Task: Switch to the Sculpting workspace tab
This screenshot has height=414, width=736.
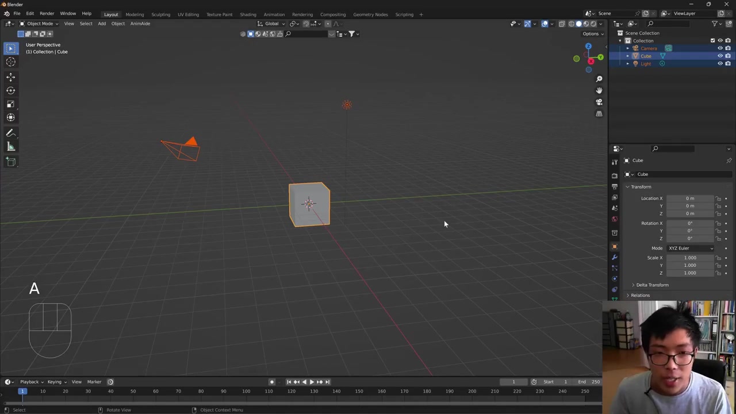Action: point(160,14)
